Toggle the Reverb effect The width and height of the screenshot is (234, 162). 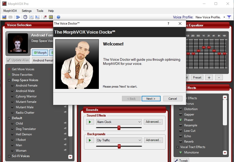tap(181, 142)
